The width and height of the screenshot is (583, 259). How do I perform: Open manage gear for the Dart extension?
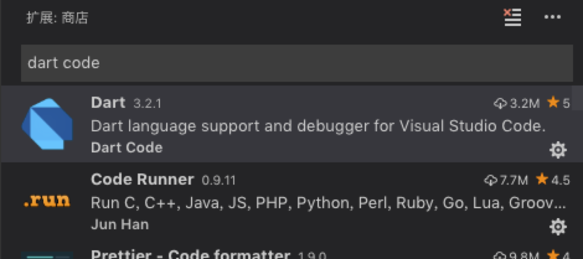pyautogui.click(x=558, y=150)
